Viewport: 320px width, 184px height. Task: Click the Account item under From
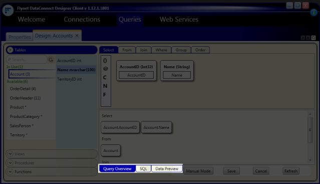coord(111,150)
